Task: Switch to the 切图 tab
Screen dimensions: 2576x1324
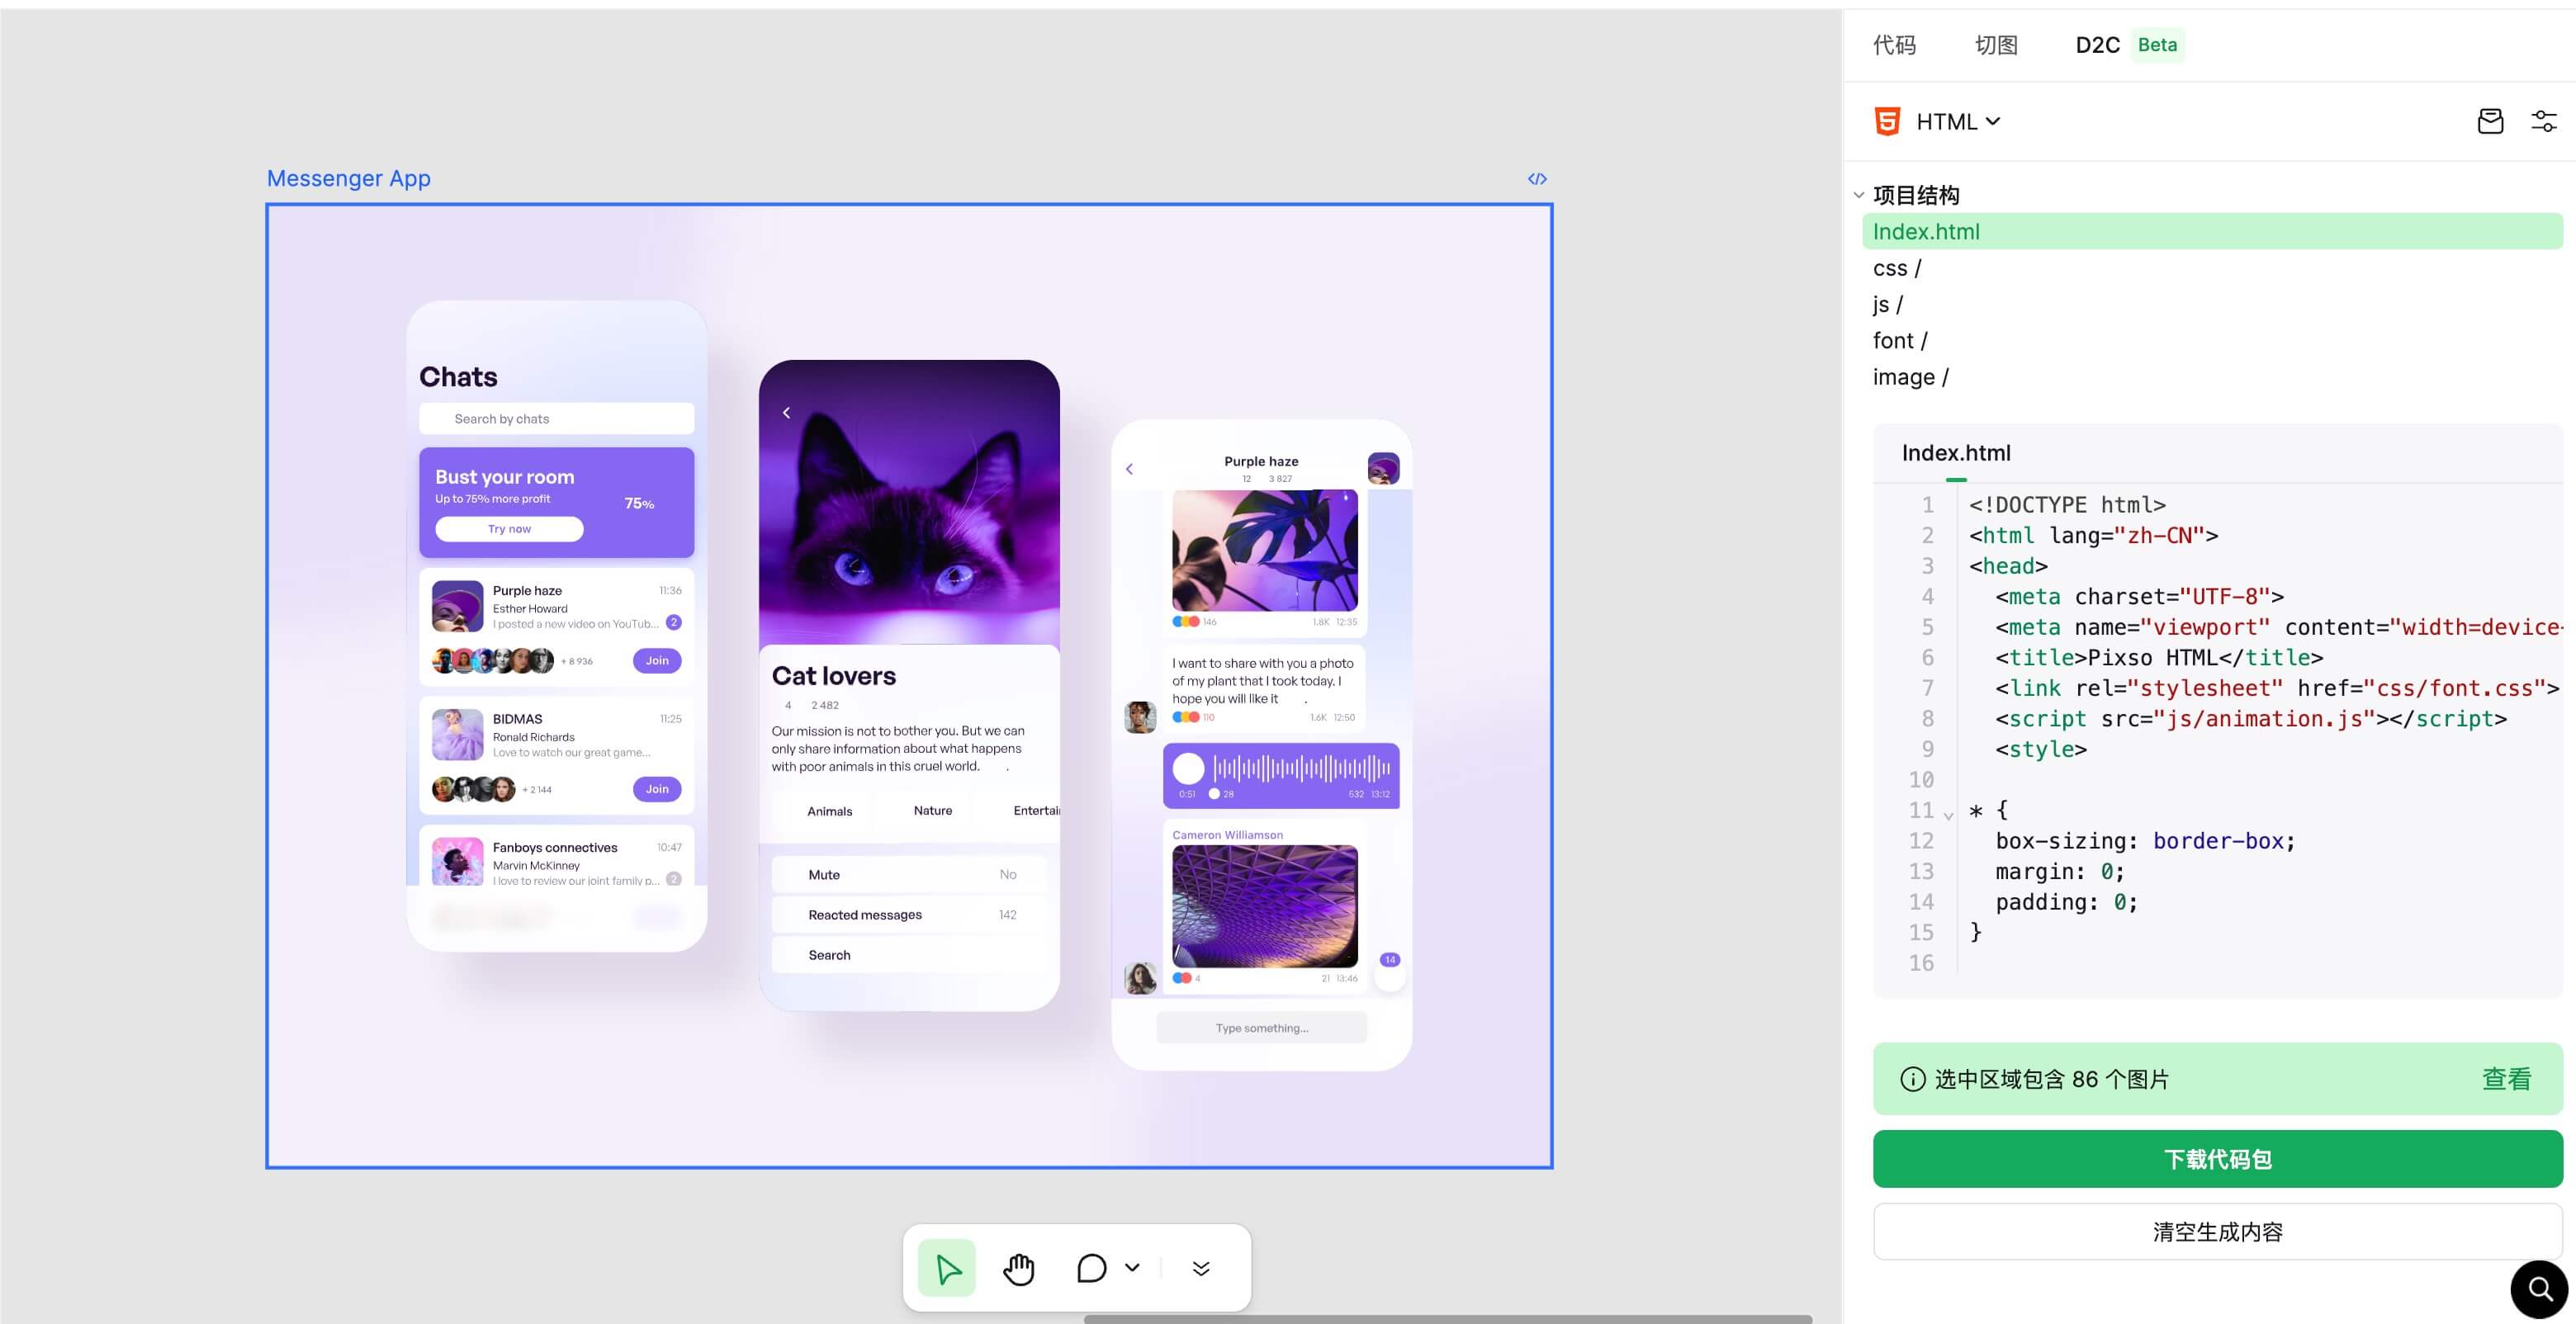Action: pyautogui.click(x=1996, y=45)
